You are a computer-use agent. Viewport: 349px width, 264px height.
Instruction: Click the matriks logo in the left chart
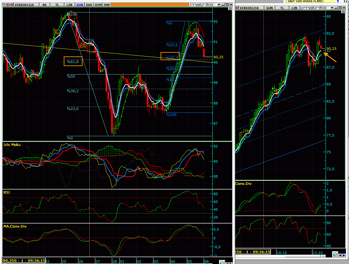coord(202,4)
